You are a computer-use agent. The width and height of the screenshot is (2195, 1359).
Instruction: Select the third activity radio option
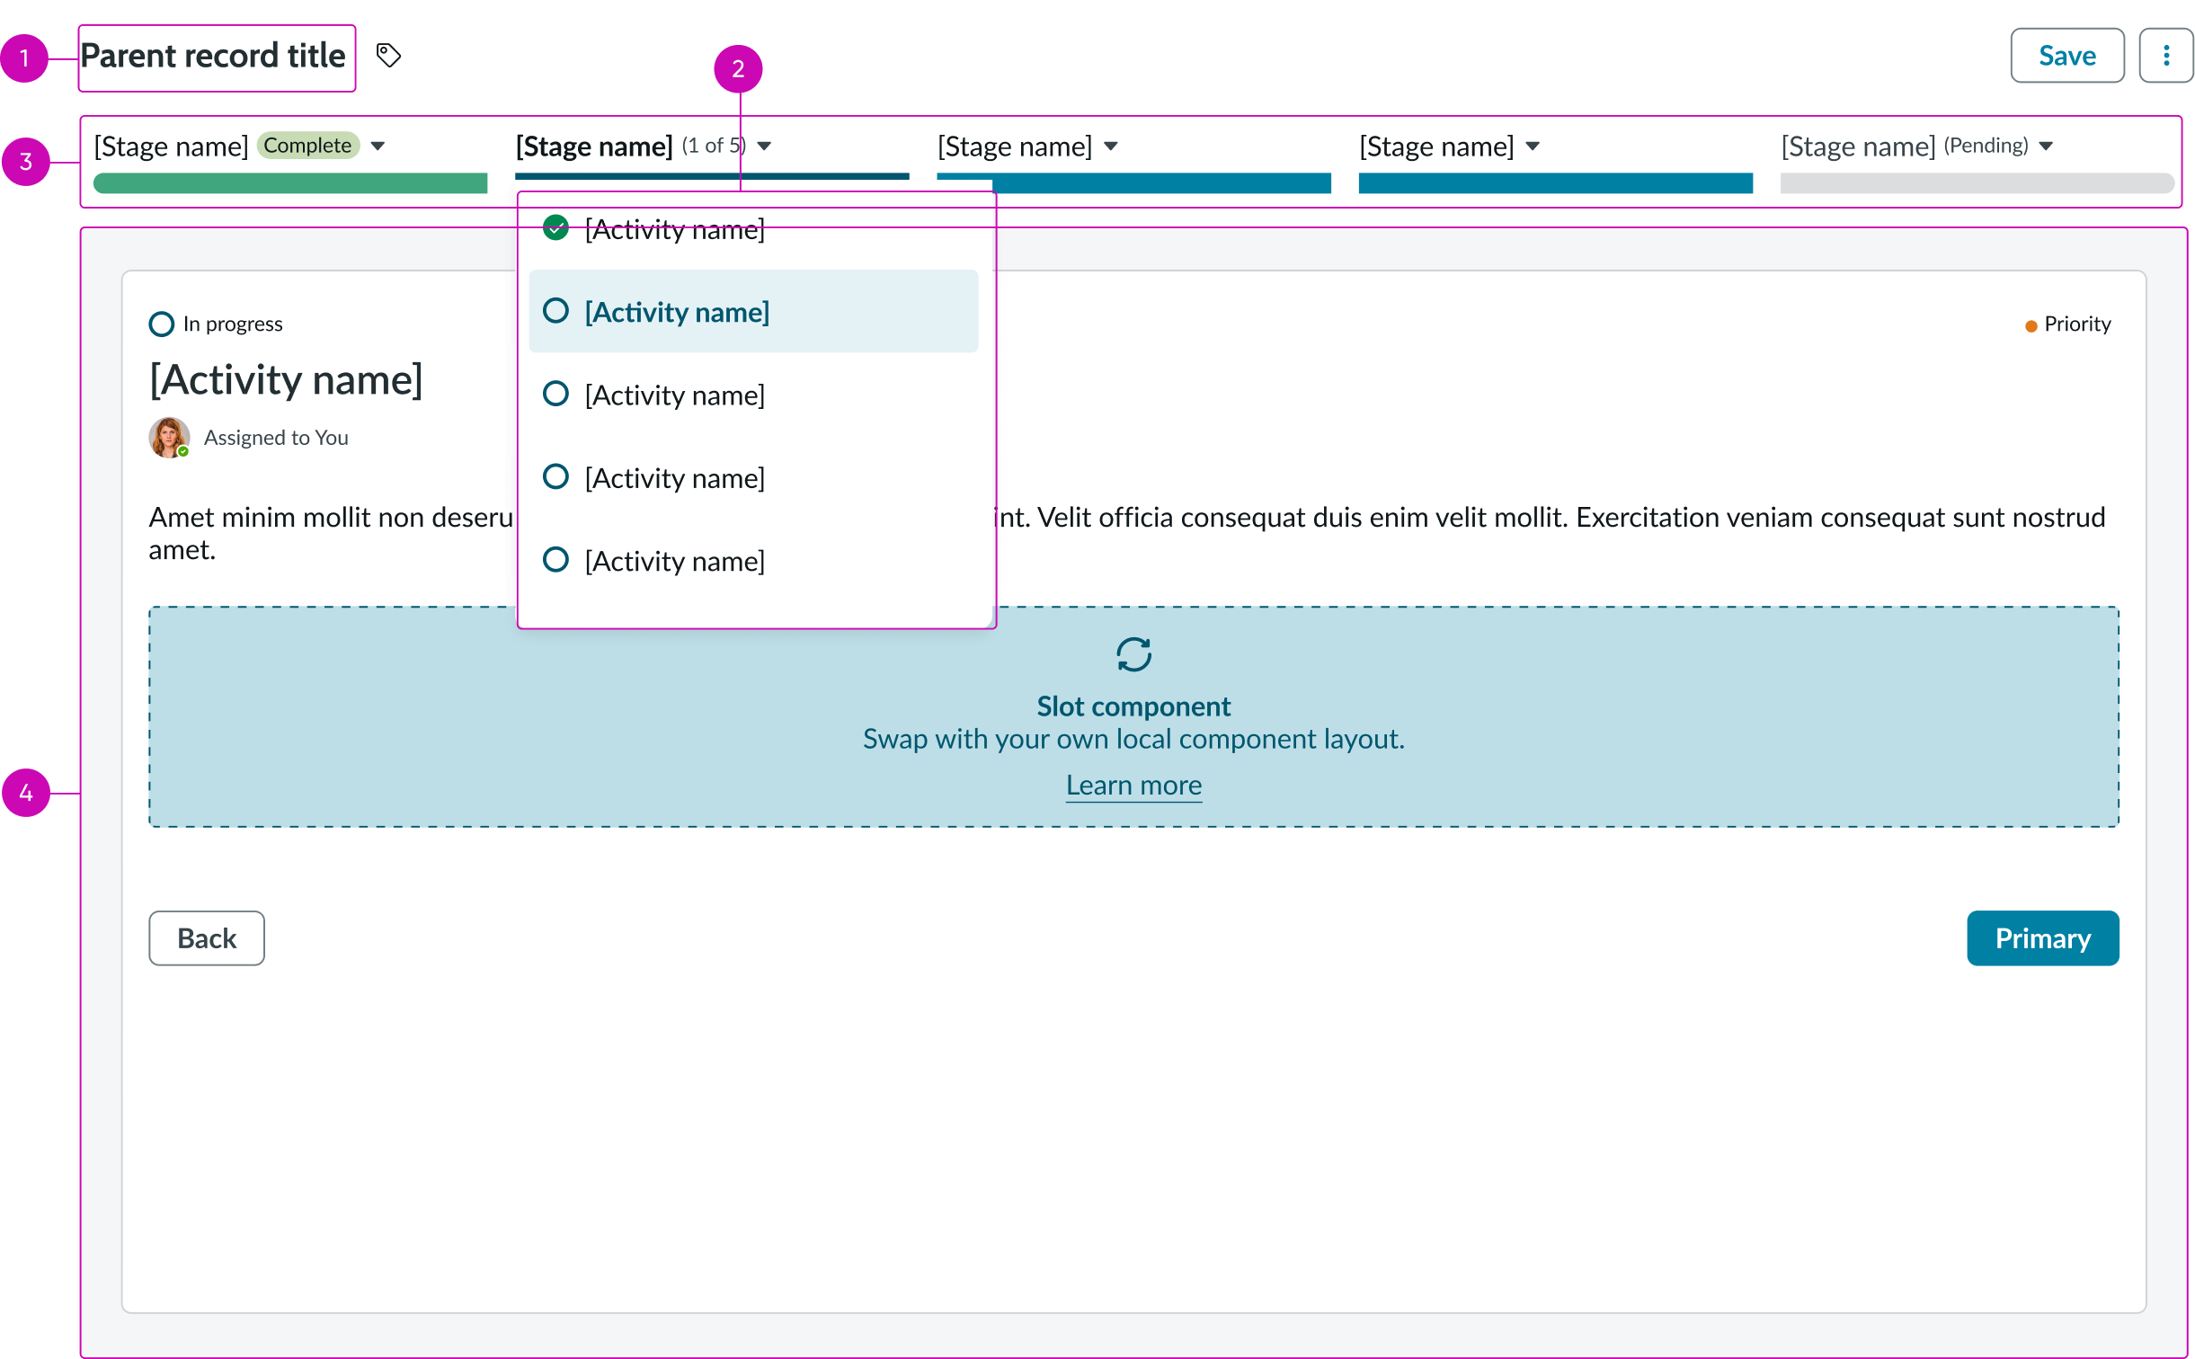(556, 394)
